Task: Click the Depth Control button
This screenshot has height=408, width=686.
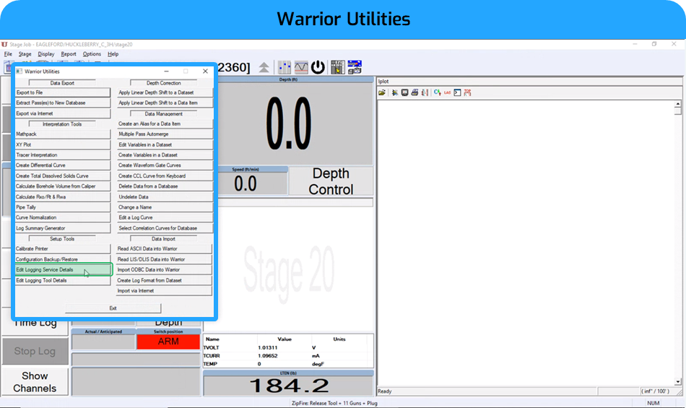Action: pos(331,181)
